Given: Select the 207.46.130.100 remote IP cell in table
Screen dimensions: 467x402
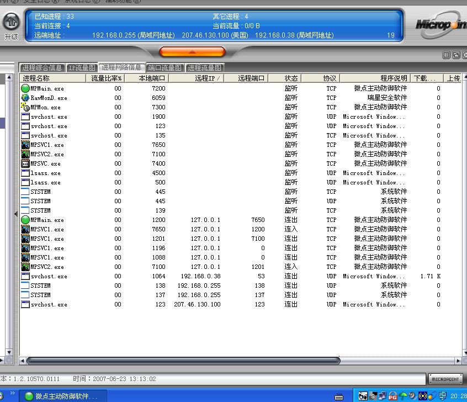Looking at the screenshot, I should click(x=197, y=304).
